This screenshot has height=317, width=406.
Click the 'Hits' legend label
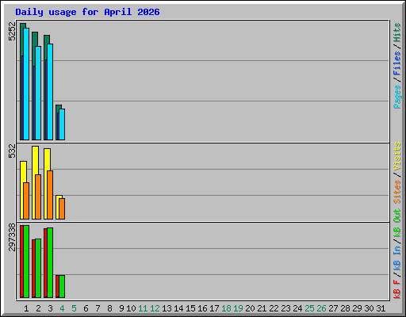pos(397,32)
